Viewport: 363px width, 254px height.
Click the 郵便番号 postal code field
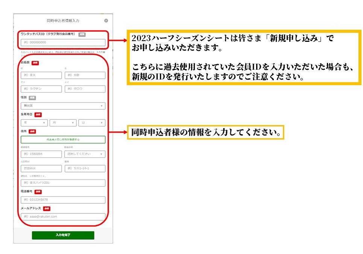point(41,154)
